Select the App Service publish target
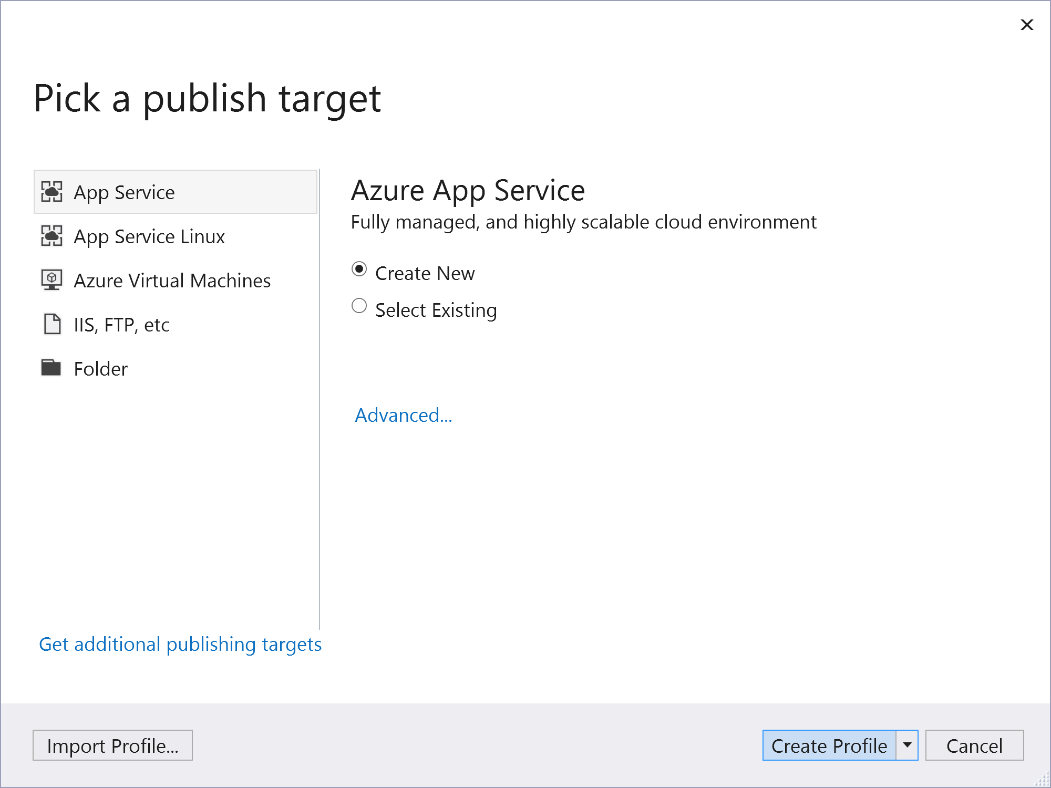The width and height of the screenshot is (1051, 788). click(x=176, y=192)
